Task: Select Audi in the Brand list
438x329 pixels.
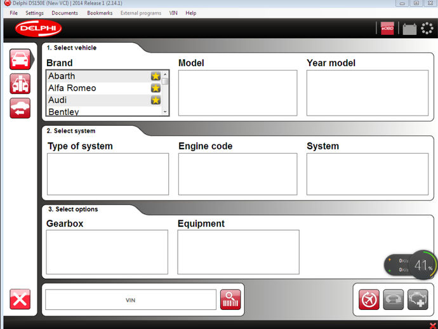Action: [x=104, y=100]
